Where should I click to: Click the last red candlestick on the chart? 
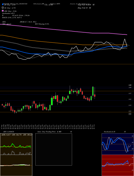(x=95, y=95)
